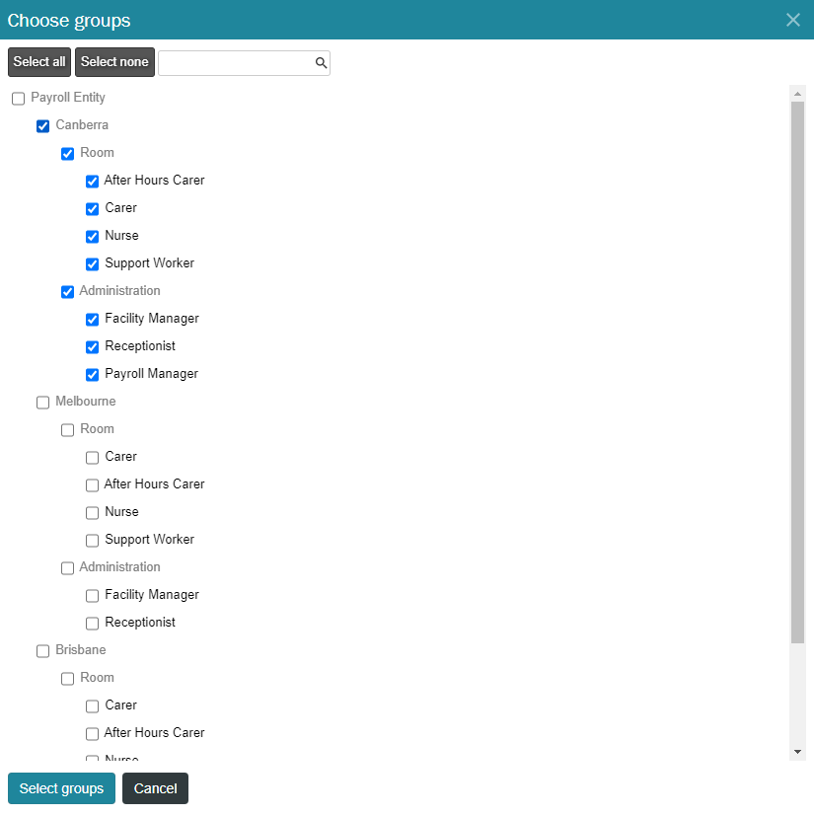Close the Choose groups dialog with X

tap(792, 20)
